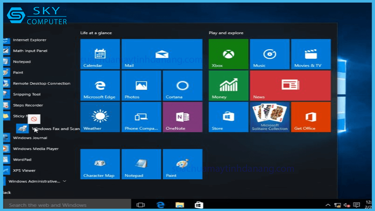Open the Cortana tile
This screenshot has height=211, width=375.
pyautogui.click(x=183, y=86)
